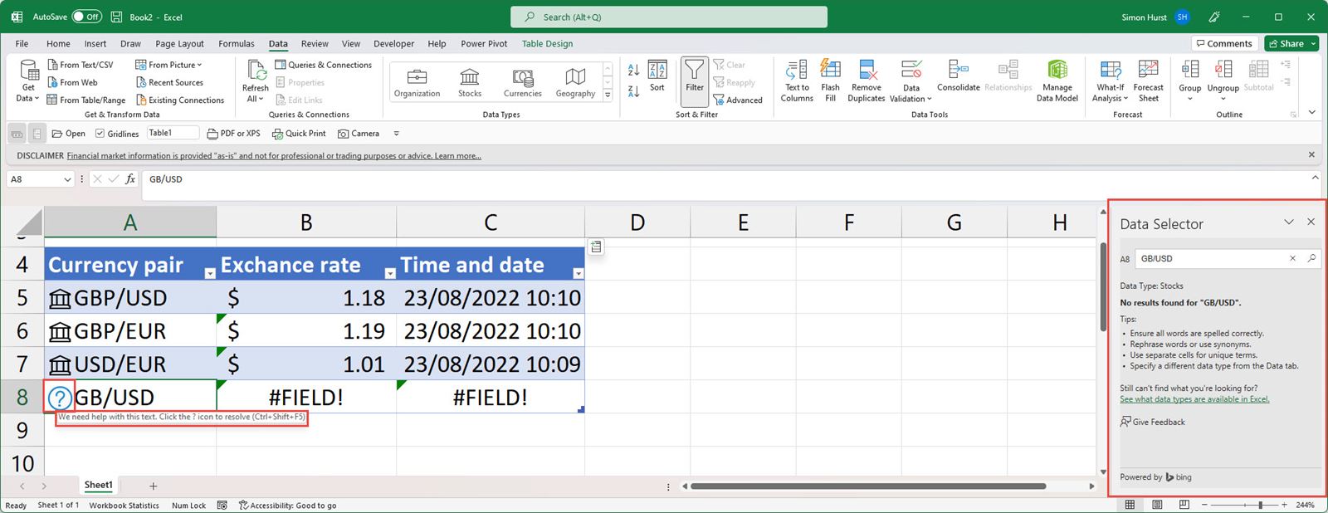Viewport: 1328px width, 513px height.
Task: Uncheck the Gridlines checkbox
Action: pos(100,134)
